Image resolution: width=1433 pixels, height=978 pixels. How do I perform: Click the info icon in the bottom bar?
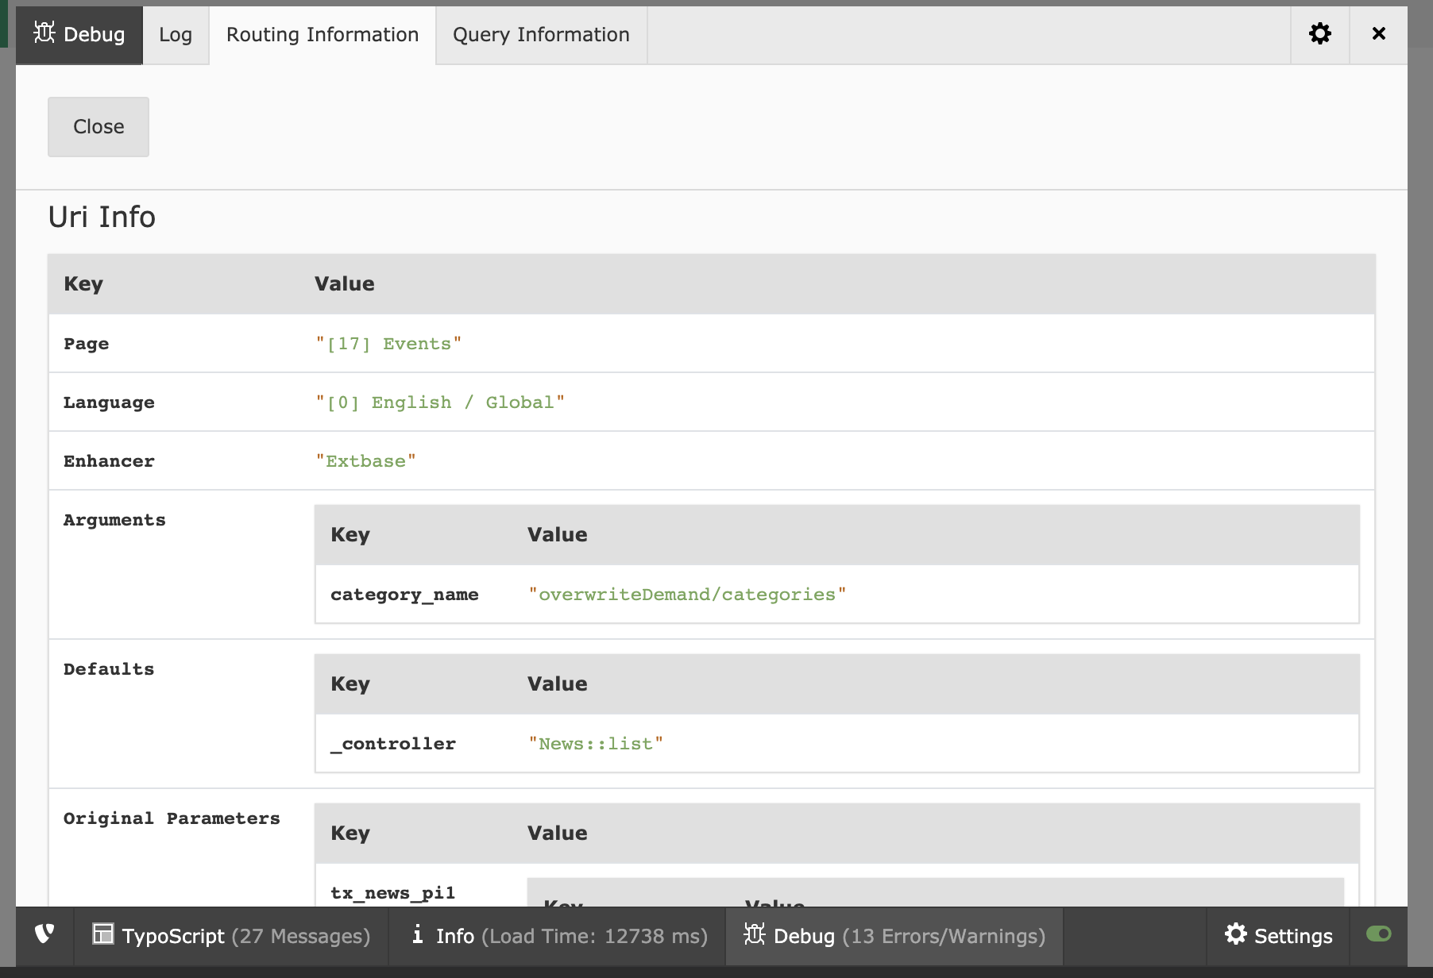(x=416, y=935)
